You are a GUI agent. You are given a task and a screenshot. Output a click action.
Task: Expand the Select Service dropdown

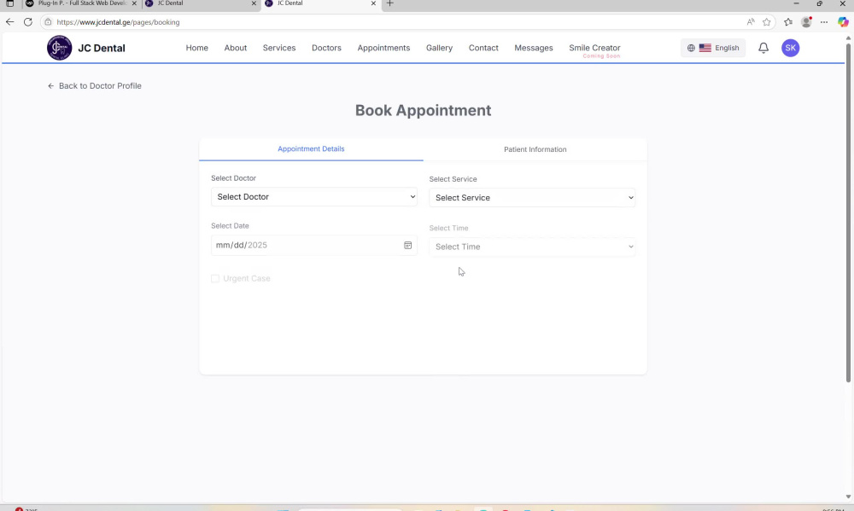pyautogui.click(x=532, y=198)
